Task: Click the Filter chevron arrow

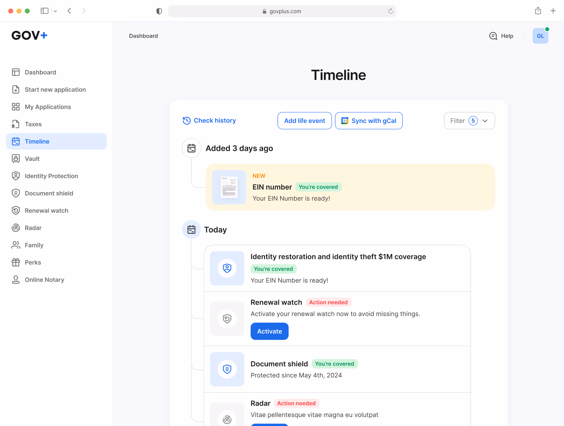Action: click(x=485, y=121)
